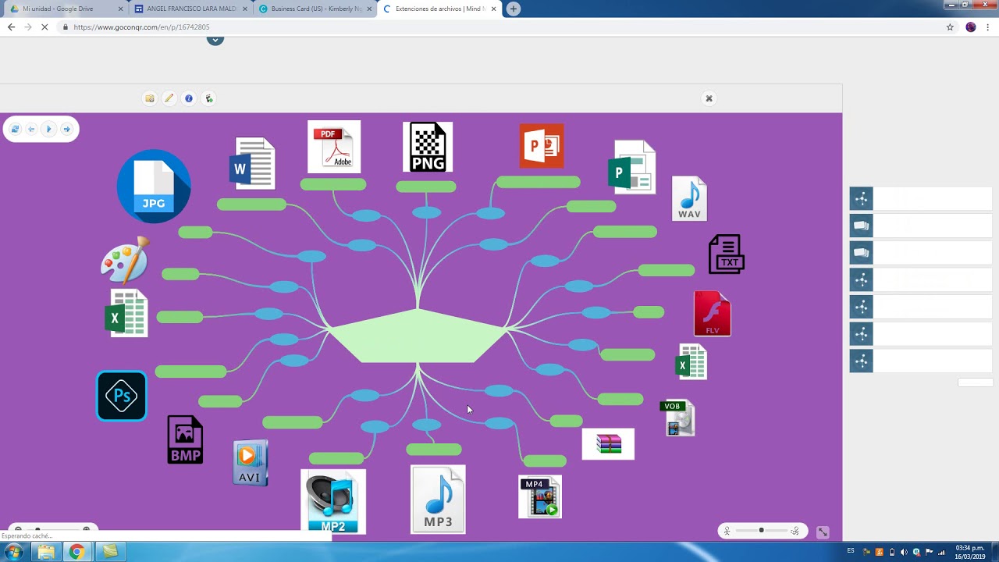
Task: Click the BMP image icon
Action: tap(185, 439)
